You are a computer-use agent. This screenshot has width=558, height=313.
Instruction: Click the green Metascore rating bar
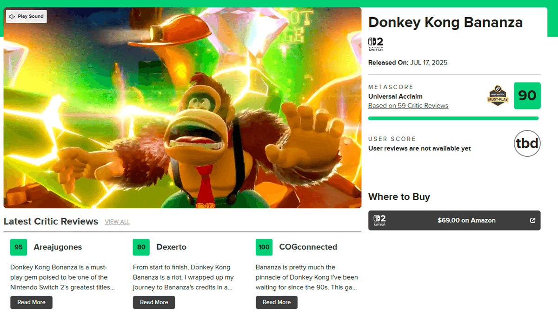[x=453, y=118]
